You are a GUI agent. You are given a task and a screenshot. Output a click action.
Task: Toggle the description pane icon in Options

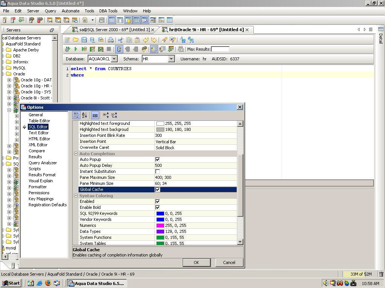(95, 115)
